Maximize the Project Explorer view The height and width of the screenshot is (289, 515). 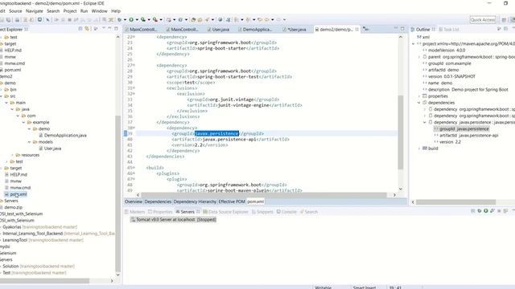pyautogui.click(x=116, y=29)
